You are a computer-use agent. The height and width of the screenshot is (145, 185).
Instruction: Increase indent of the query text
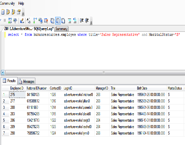pyautogui.click(x=87, y=21)
